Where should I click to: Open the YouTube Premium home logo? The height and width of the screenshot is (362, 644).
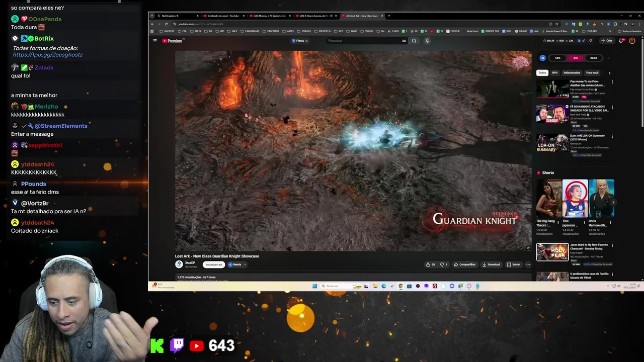pos(172,41)
